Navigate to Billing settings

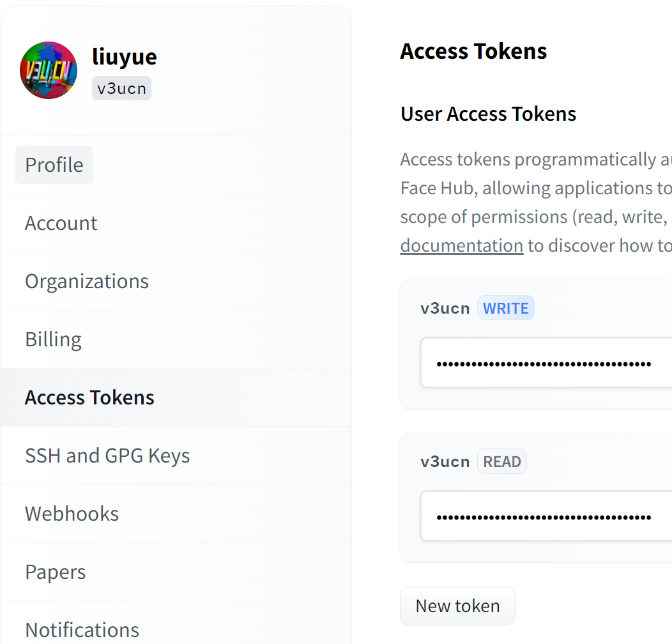pyautogui.click(x=54, y=339)
